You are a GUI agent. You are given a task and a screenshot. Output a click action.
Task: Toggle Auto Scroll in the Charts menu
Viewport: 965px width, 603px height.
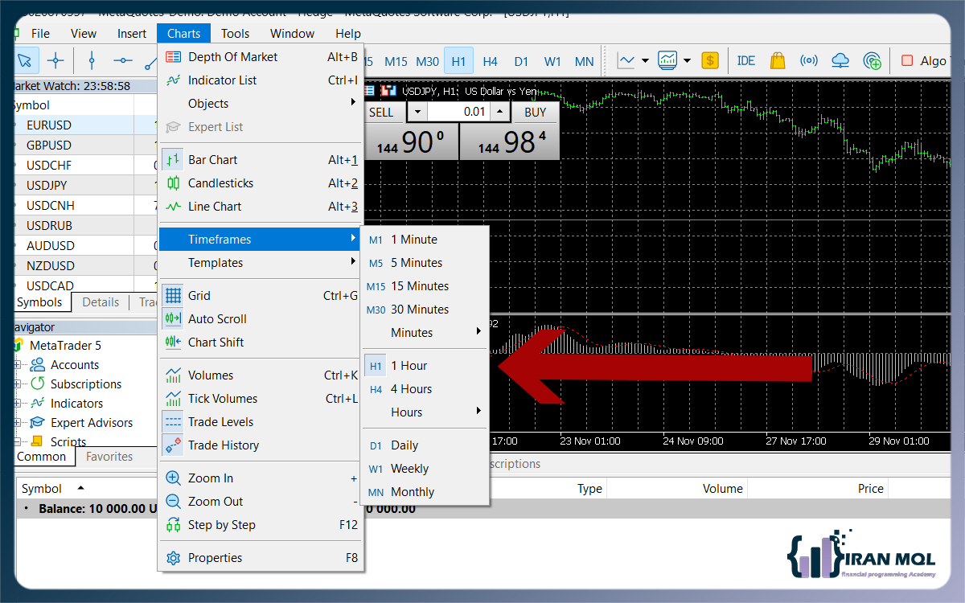pyautogui.click(x=261, y=319)
